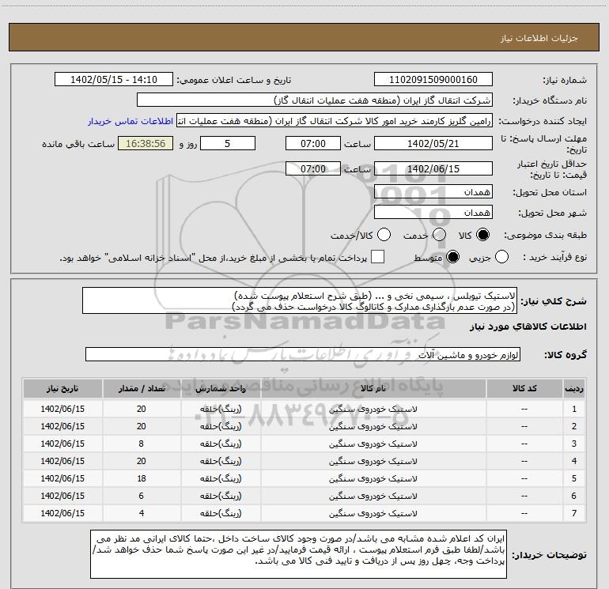Click the remaining days field showing 5
The width and height of the screenshot is (609, 589).
pyautogui.click(x=228, y=143)
